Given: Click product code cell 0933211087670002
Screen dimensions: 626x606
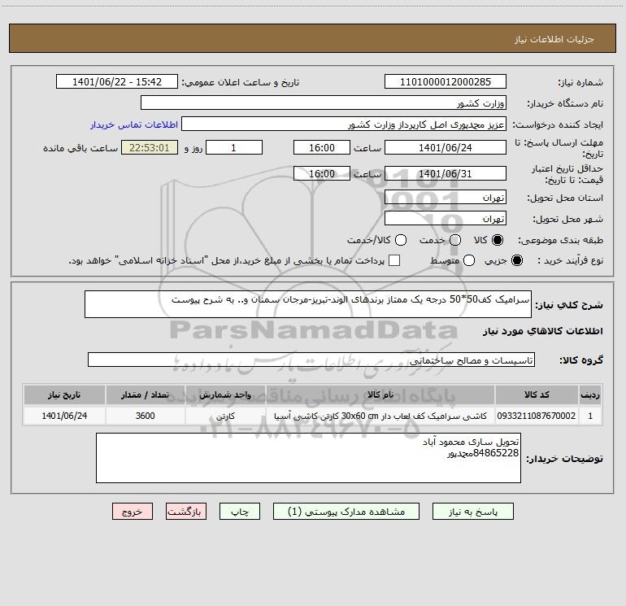Looking at the screenshot, I should tap(537, 416).
